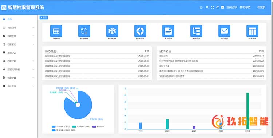Collapse sidebar with header menu-fold icon
The image size is (273, 138).
tap(201, 7)
